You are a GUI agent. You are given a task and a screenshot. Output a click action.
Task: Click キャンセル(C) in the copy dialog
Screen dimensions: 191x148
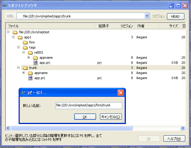coord(111,117)
